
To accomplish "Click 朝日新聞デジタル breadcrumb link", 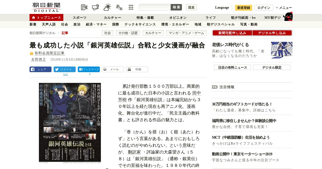I will pos(42,33).
